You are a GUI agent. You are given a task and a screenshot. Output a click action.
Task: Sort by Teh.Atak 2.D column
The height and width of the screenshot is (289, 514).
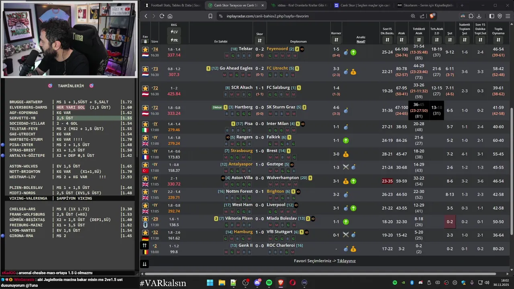click(436, 40)
